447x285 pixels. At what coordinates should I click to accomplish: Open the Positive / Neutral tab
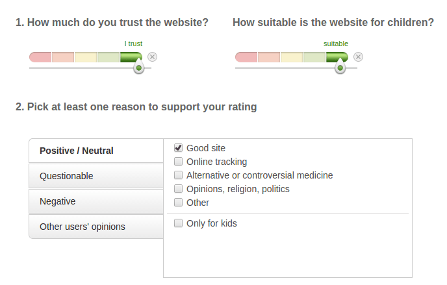point(96,151)
